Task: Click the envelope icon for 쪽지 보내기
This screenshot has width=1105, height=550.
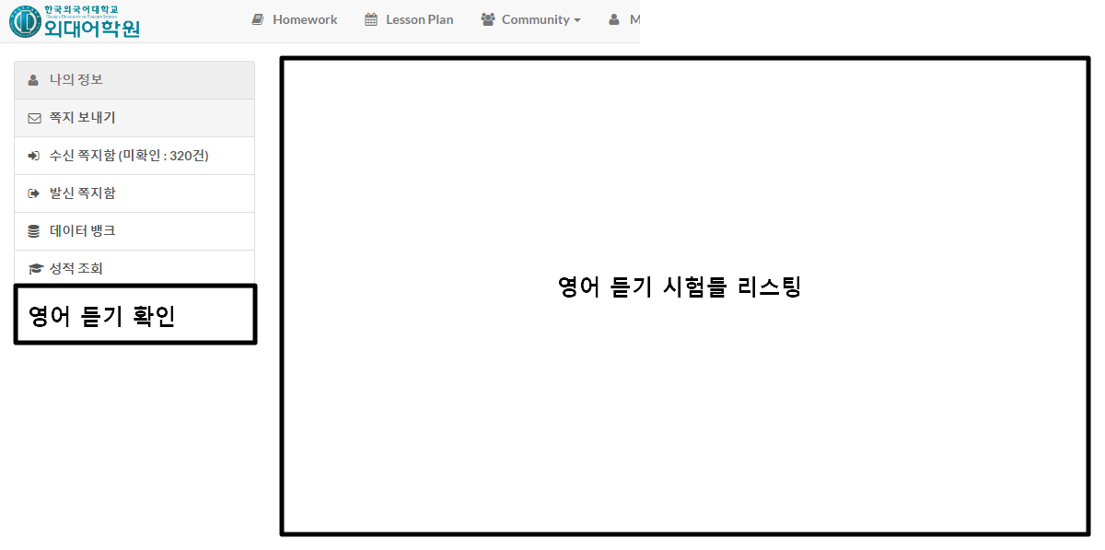Action: pos(35,118)
